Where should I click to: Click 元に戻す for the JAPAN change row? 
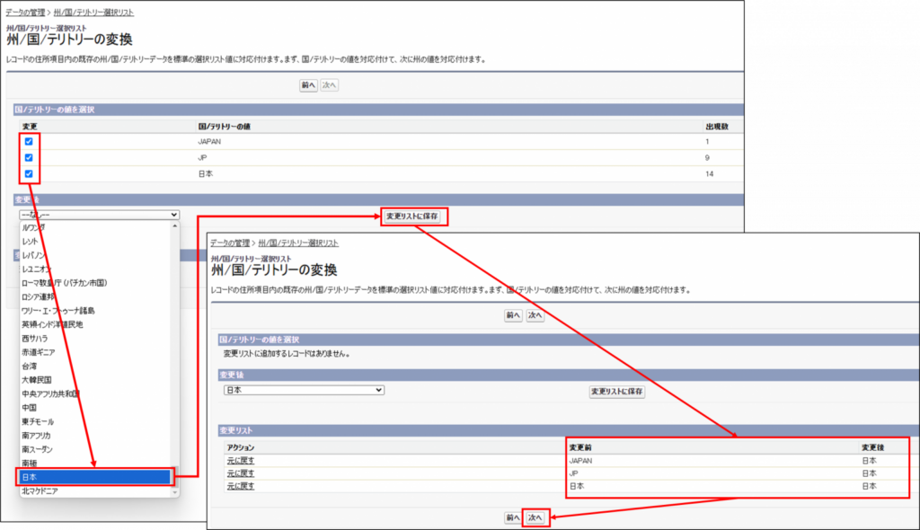pyautogui.click(x=240, y=461)
